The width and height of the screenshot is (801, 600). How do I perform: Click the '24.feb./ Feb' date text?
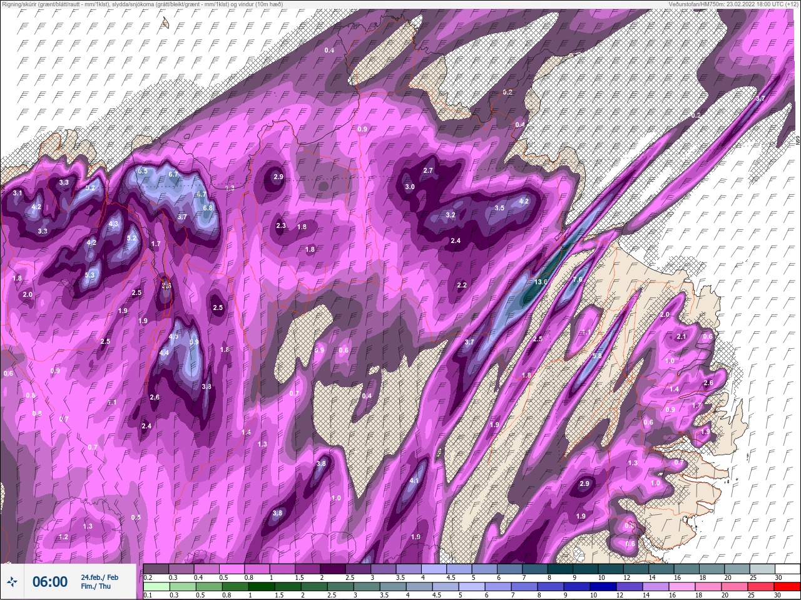tap(99, 577)
